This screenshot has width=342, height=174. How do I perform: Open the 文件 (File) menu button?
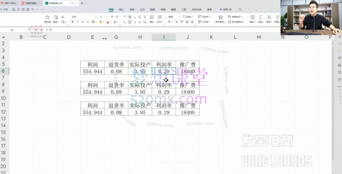[5, 10]
